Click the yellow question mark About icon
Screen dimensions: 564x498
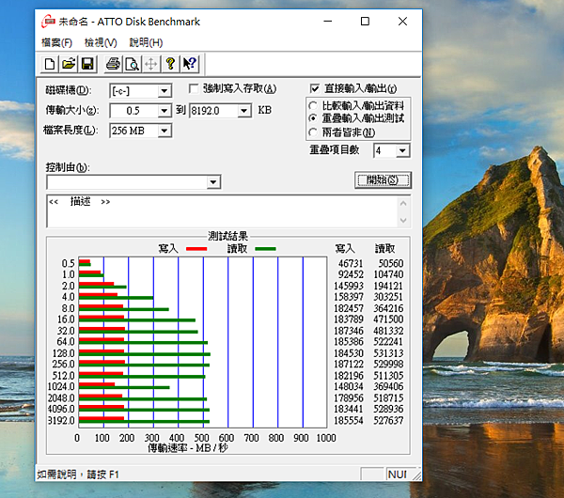tap(170, 64)
